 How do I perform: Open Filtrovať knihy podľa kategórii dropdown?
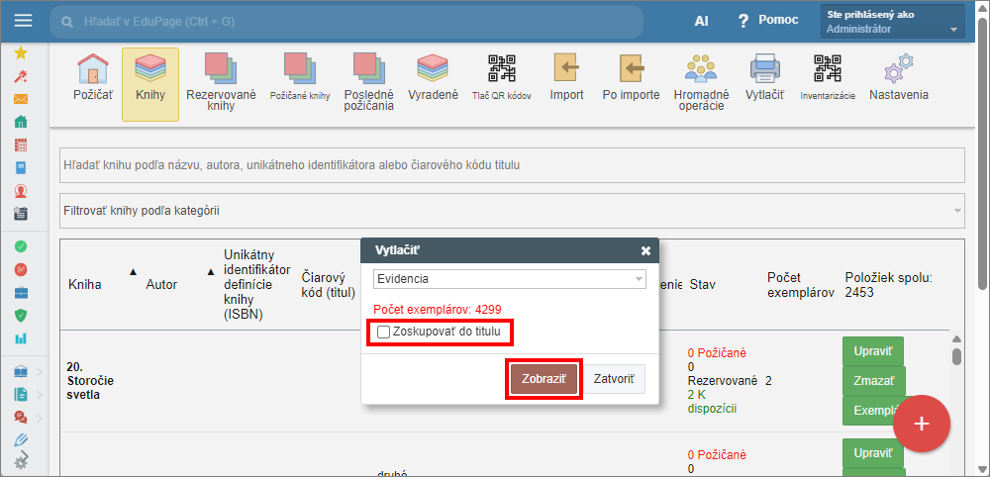tap(512, 211)
